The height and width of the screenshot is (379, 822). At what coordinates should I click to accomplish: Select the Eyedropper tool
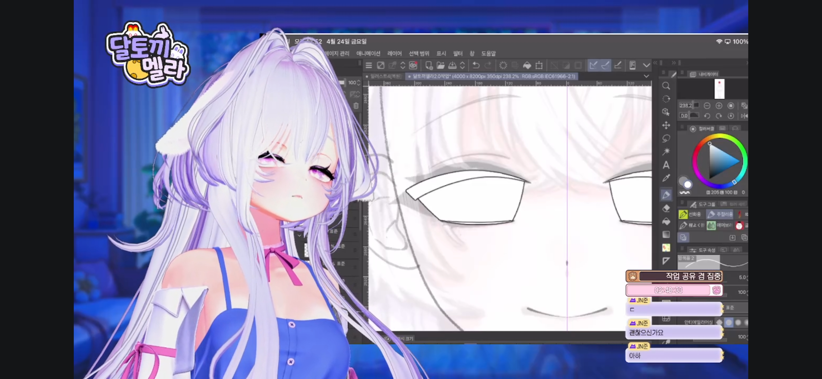click(666, 178)
